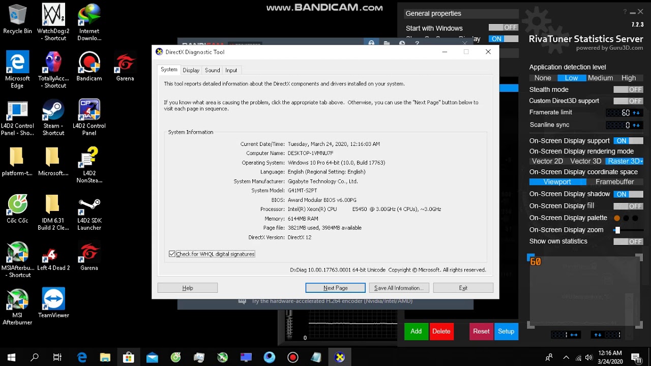Image resolution: width=651 pixels, height=366 pixels.
Task: Click the green Add profile button
Action: (x=416, y=331)
